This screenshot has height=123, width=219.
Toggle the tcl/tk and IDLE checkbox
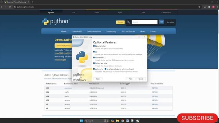tap(94, 57)
